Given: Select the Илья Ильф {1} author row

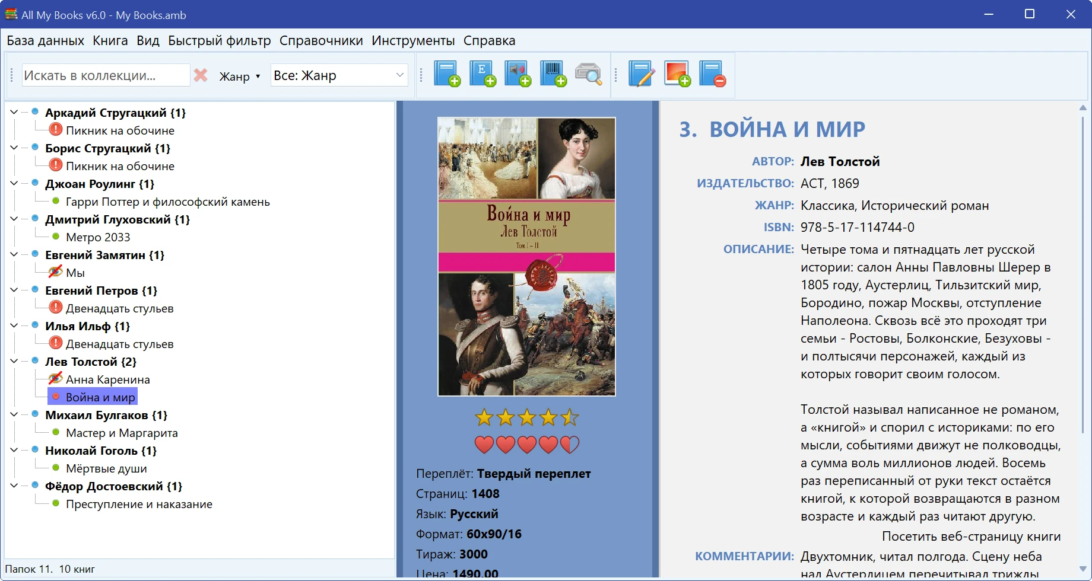Looking at the screenshot, I should [x=87, y=326].
